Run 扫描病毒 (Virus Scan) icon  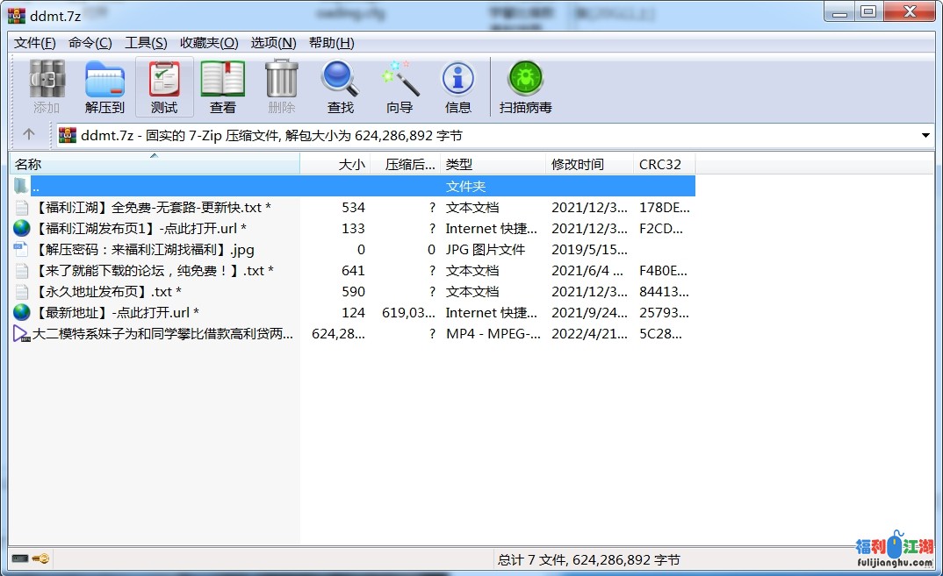[525, 87]
